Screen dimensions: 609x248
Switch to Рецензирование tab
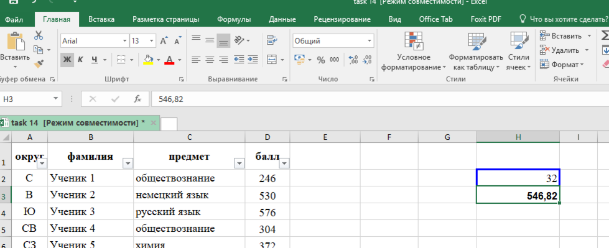pyautogui.click(x=342, y=19)
